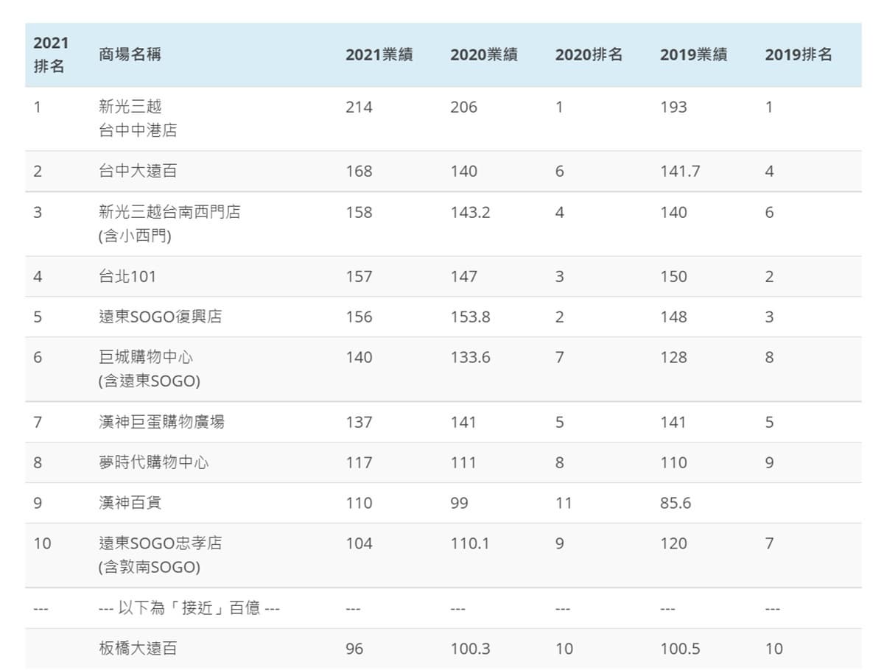The height and width of the screenshot is (670, 884).
Task: Click the 111 value for 夢時代購物中心
Action: point(463,462)
